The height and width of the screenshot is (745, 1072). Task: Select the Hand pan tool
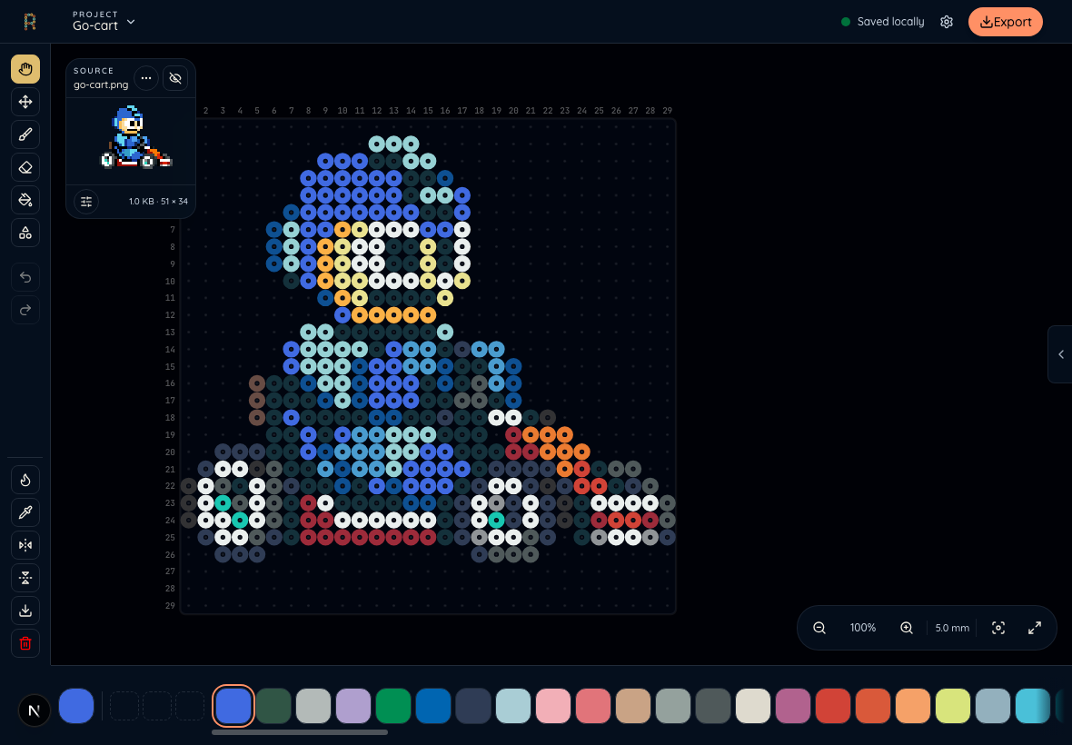(25, 69)
